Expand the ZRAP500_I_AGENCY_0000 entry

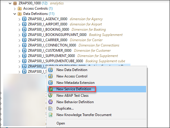[x=19, y=19]
